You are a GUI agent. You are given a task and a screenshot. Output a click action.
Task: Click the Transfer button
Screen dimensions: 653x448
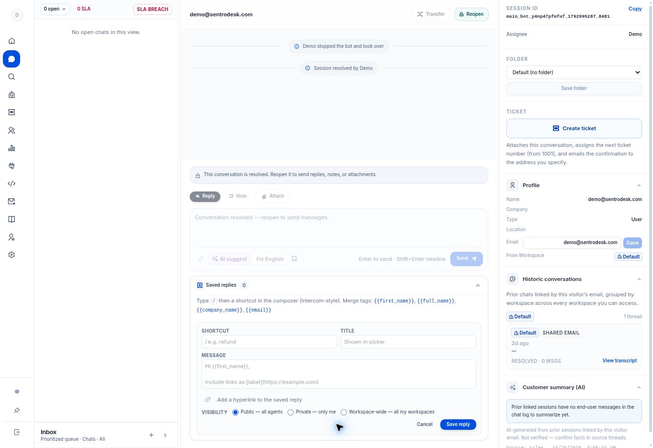[431, 14]
